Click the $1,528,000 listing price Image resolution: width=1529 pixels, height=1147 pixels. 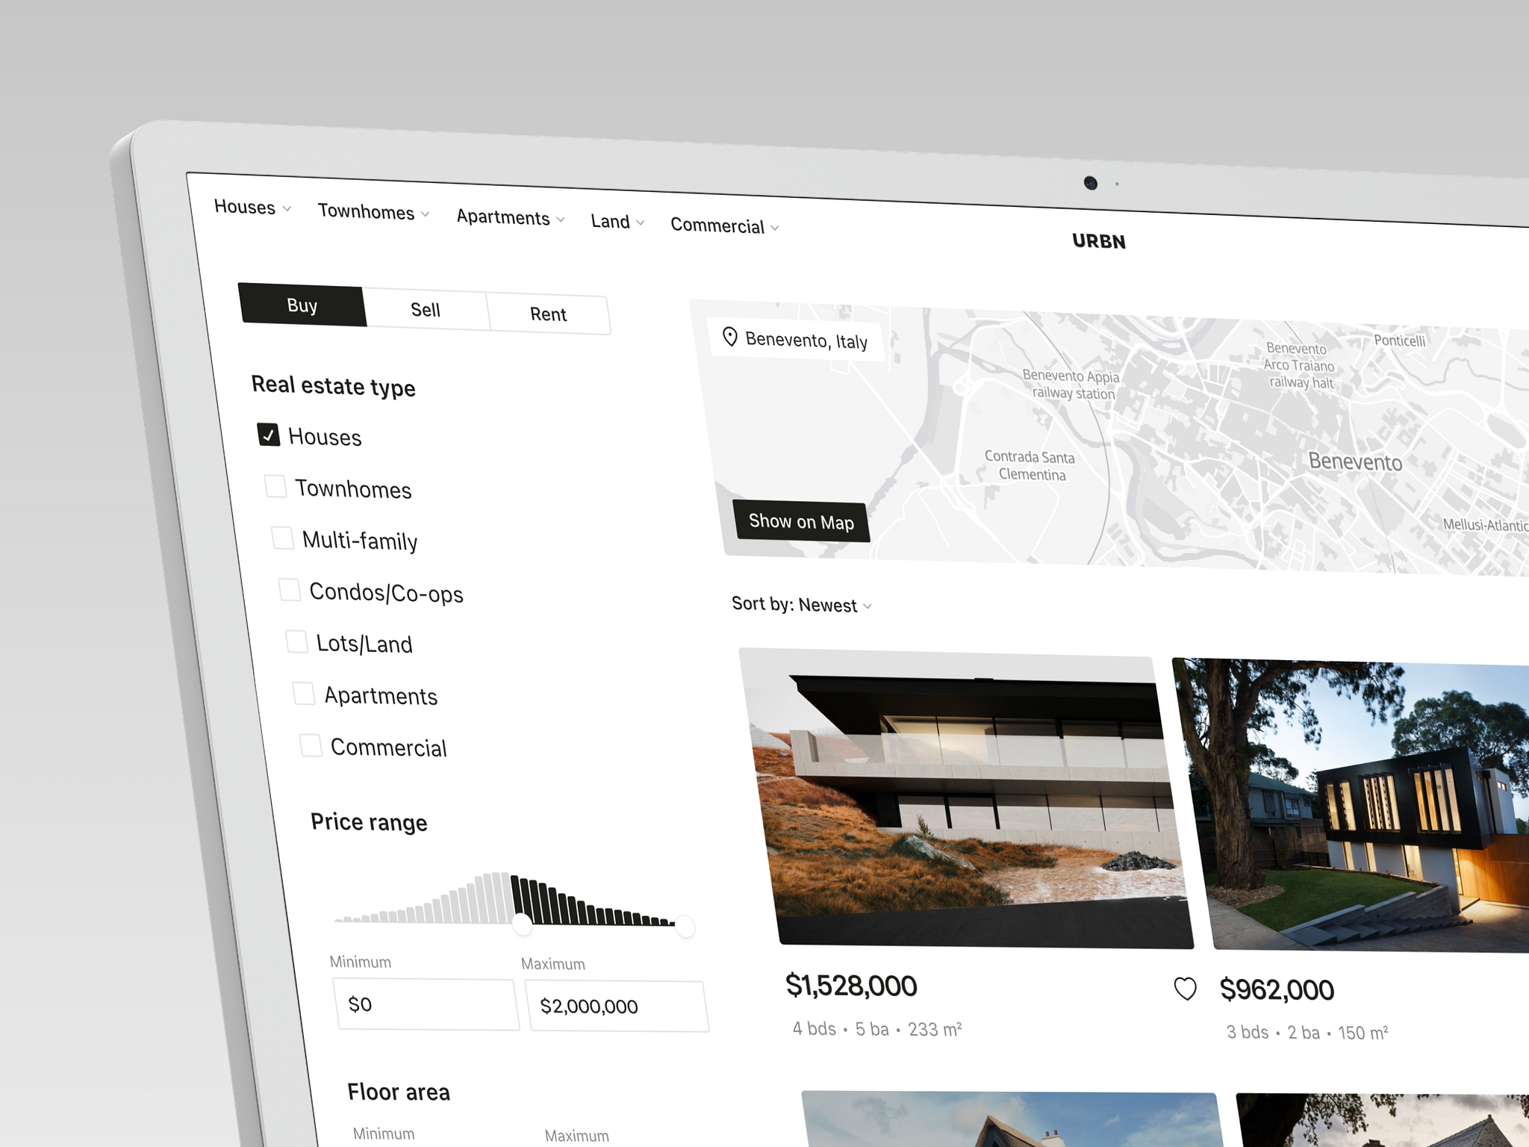click(x=851, y=986)
